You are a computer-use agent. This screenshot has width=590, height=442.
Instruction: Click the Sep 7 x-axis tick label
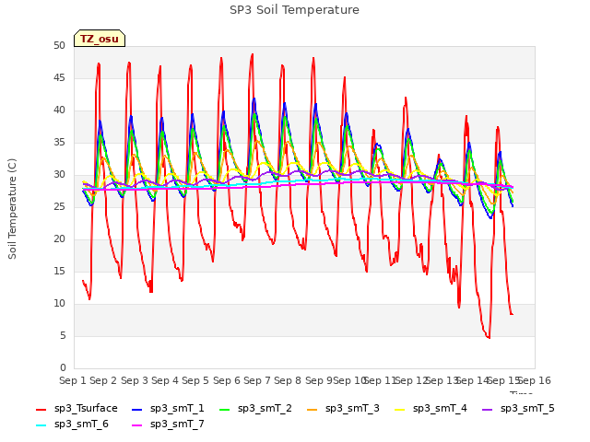pos(257,380)
